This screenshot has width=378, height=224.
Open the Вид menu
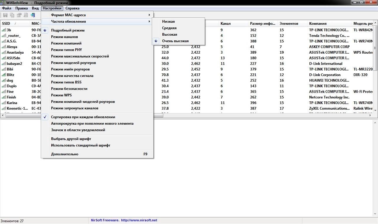[x=35, y=8]
